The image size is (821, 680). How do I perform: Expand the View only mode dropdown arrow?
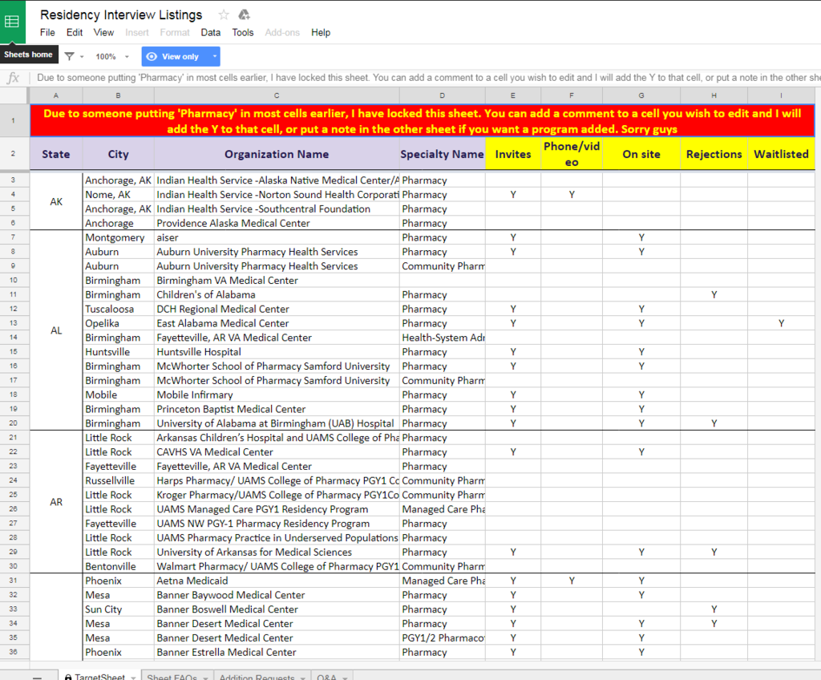point(214,57)
